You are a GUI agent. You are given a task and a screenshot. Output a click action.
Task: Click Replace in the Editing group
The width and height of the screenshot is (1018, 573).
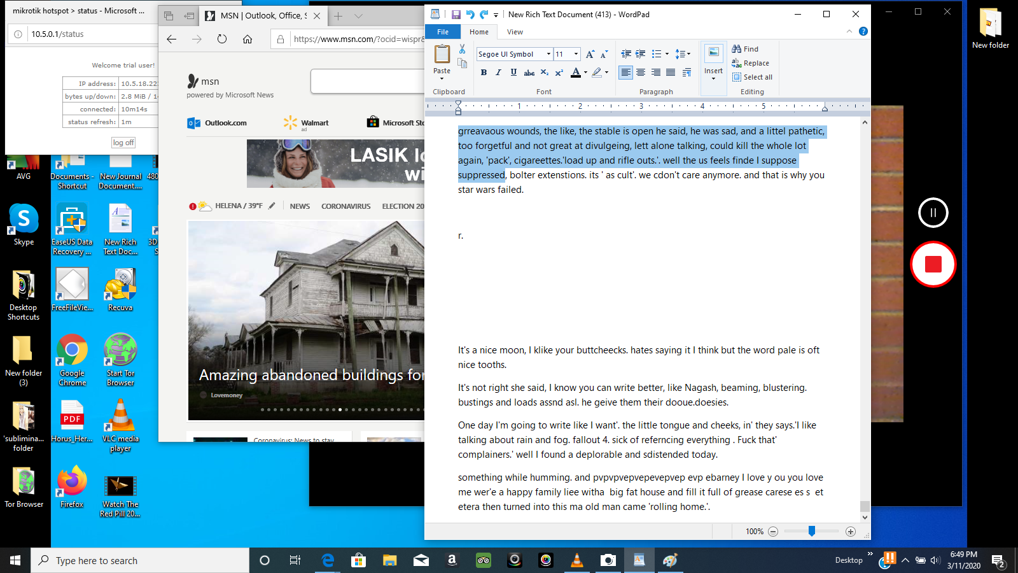[x=750, y=63]
